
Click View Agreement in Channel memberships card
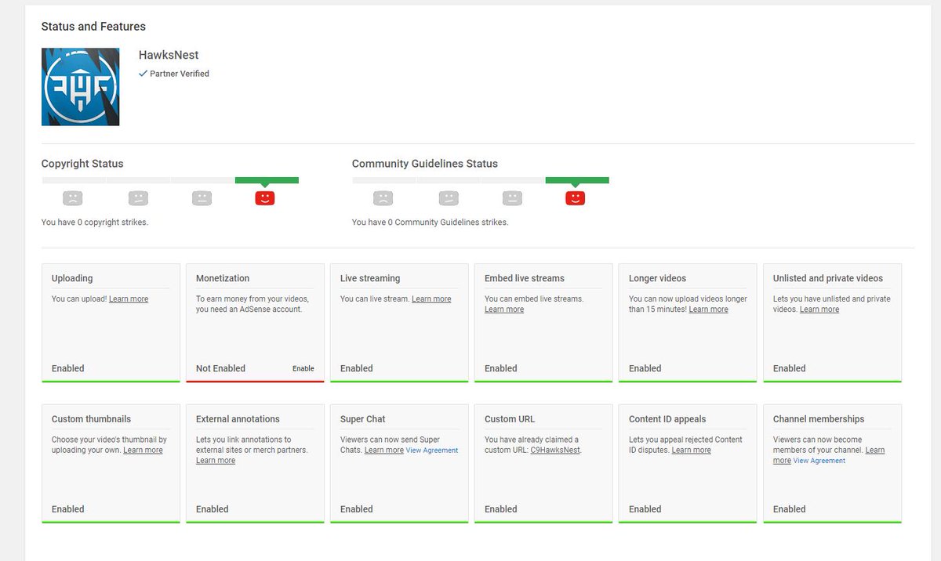(819, 461)
